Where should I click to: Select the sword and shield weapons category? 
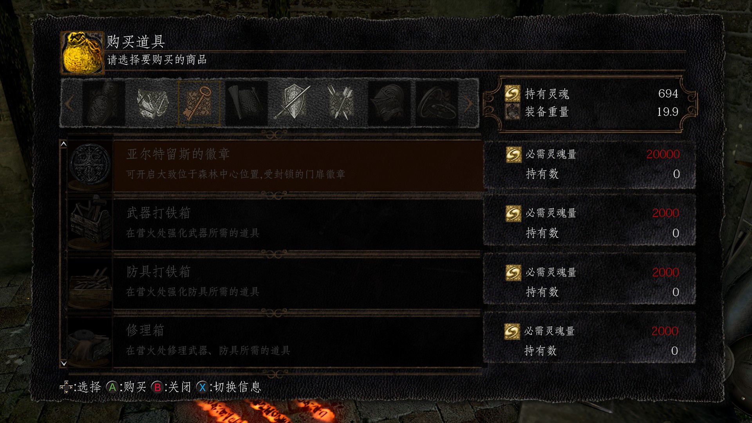[294, 103]
